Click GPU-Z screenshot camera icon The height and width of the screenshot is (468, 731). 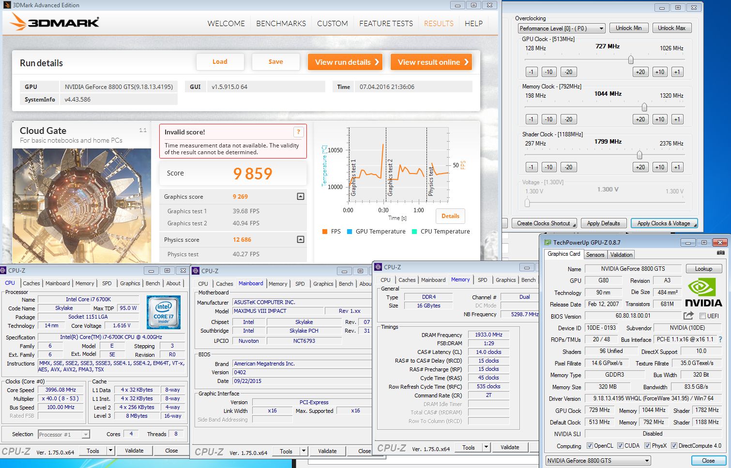pyautogui.click(x=720, y=253)
